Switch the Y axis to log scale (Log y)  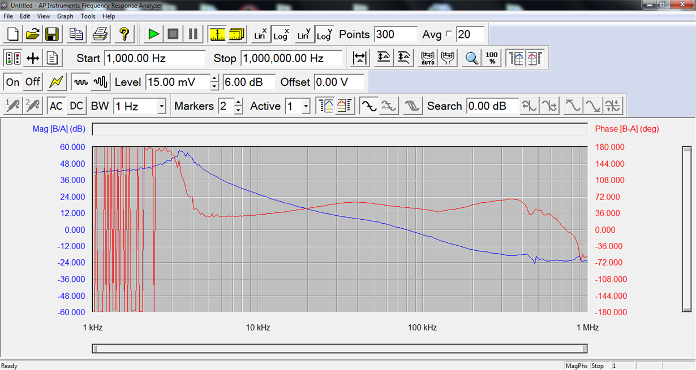(x=325, y=34)
